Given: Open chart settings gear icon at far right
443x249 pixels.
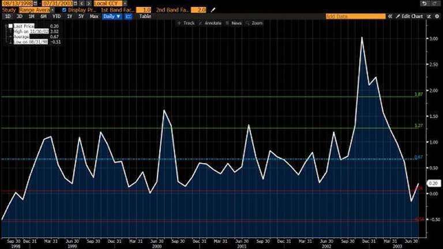Looking at the screenshot, I should [437, 16].
